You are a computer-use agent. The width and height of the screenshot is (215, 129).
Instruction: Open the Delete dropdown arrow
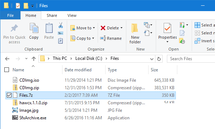[x=121, y=28]
